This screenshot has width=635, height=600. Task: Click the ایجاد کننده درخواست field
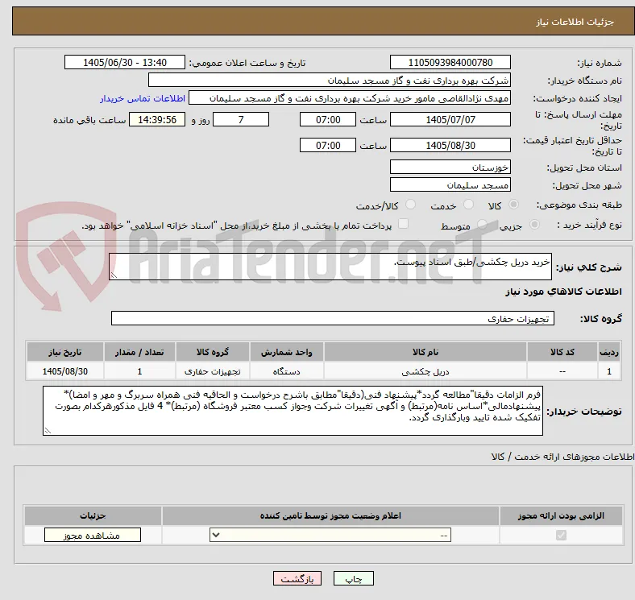pyautogui.click(x=349, y=98)
